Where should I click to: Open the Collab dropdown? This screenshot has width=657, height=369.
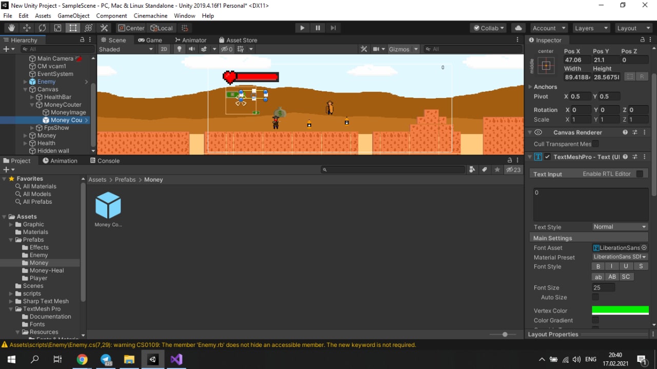tap(488, 28)
